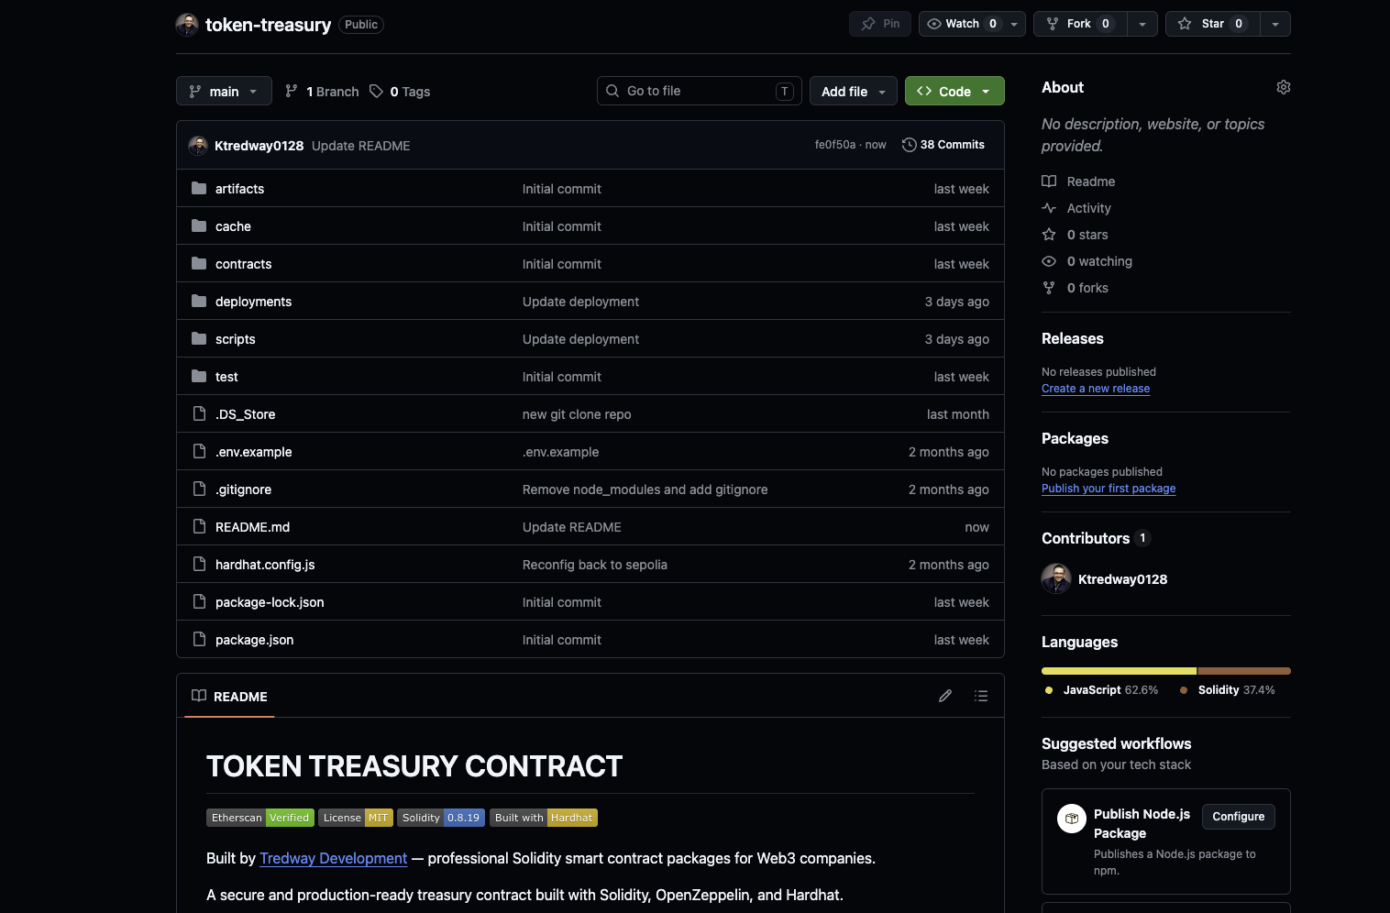
Task: Open the scripts folder
Action: 235,339
